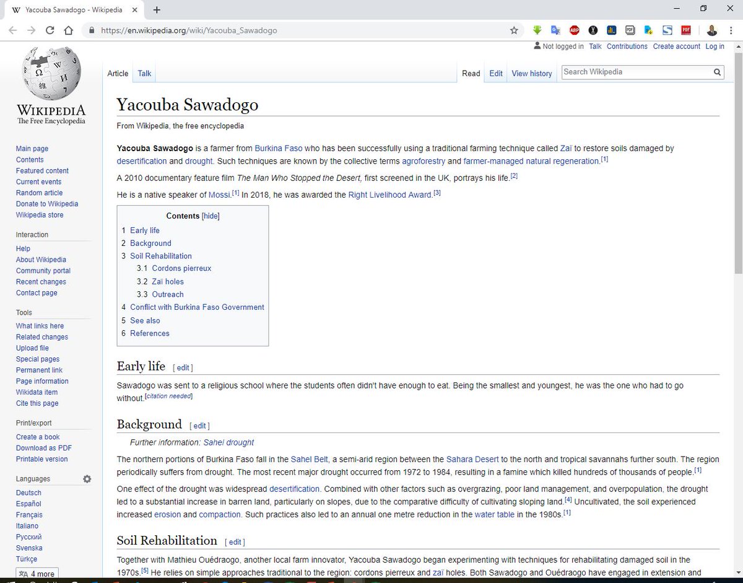Open the Printable version link
743x583 pixels.
(x=42, y=459)
